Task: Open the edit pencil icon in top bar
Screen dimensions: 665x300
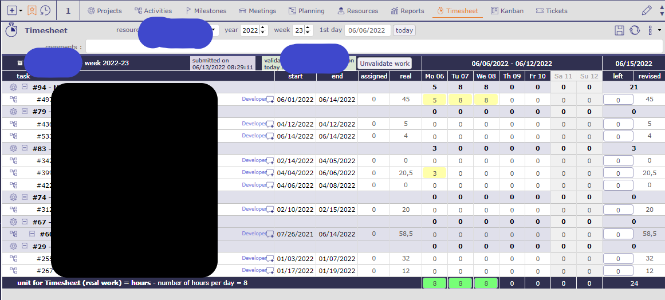Action: pyautogui.click(x=647, y=10)
